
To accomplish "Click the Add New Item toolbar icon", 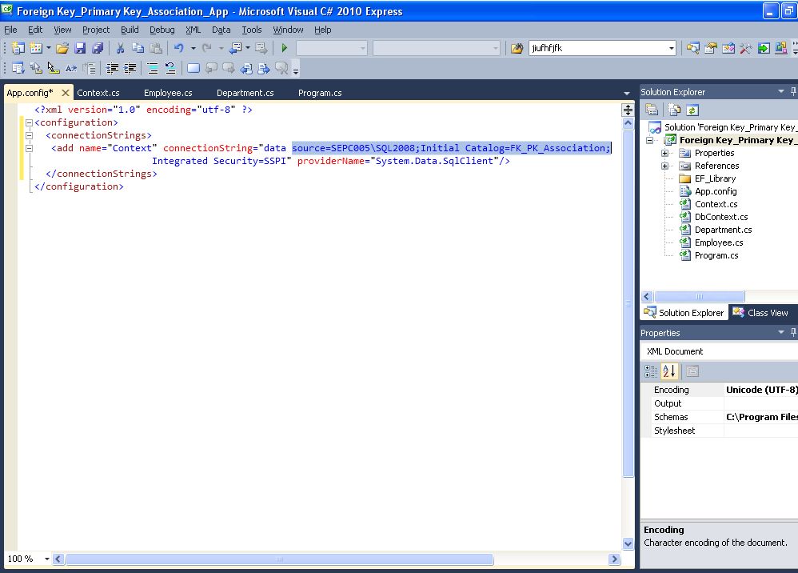I will pyautogui.click(x=36, y=48).
